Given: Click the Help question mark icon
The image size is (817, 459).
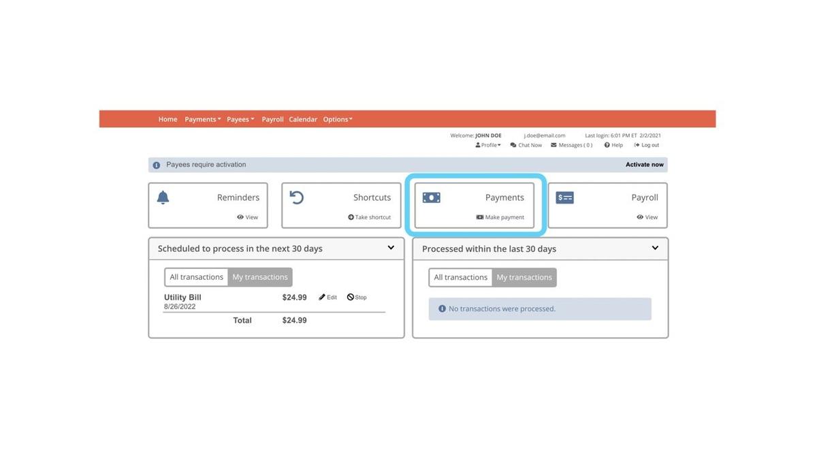Looking at the screenshot, I should click(x=607, y=145).
